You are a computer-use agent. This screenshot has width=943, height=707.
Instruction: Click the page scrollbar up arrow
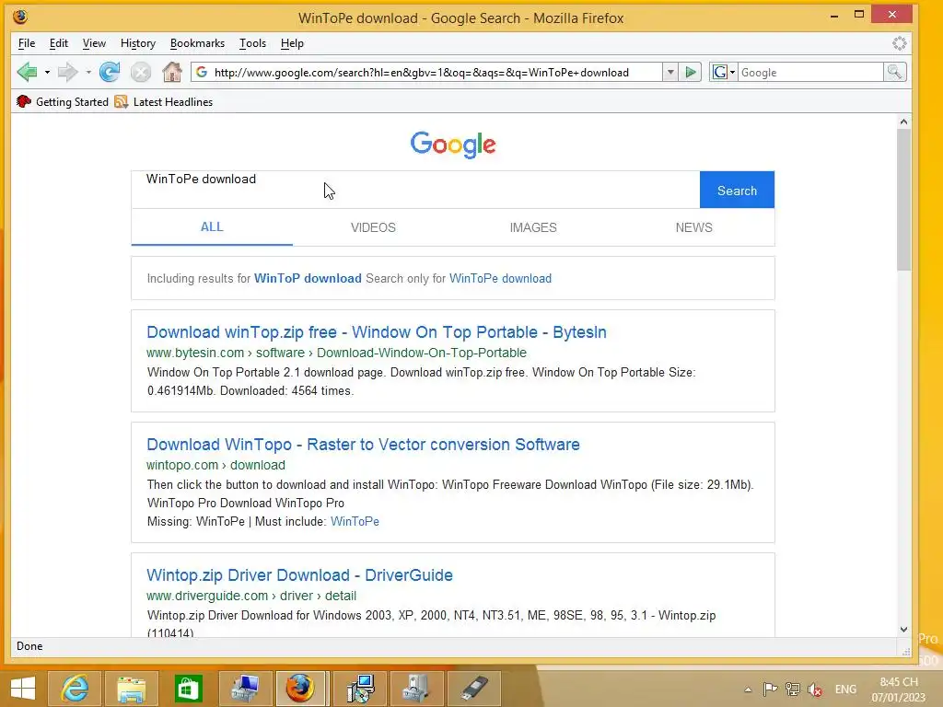click(x=904, y=122)
